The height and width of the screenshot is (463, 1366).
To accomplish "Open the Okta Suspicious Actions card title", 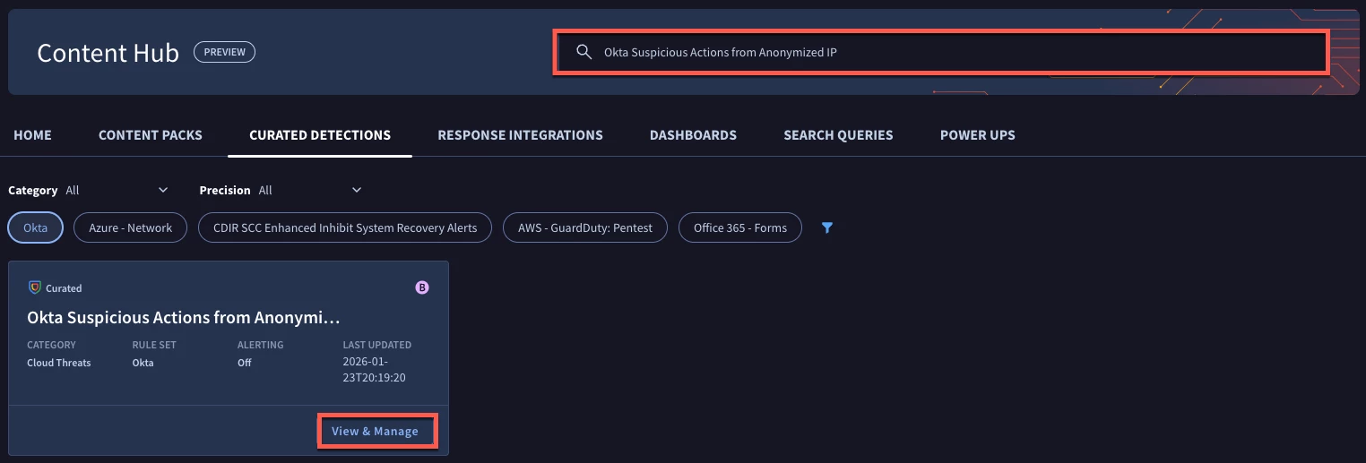I will click(184, 318).
